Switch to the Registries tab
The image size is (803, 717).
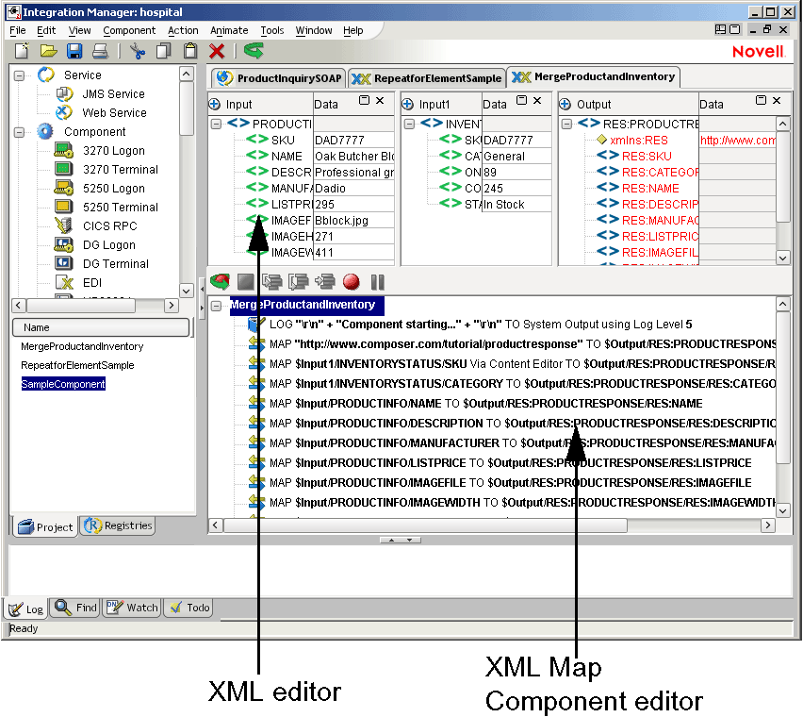pyautogui.click(x=117, y=525)
